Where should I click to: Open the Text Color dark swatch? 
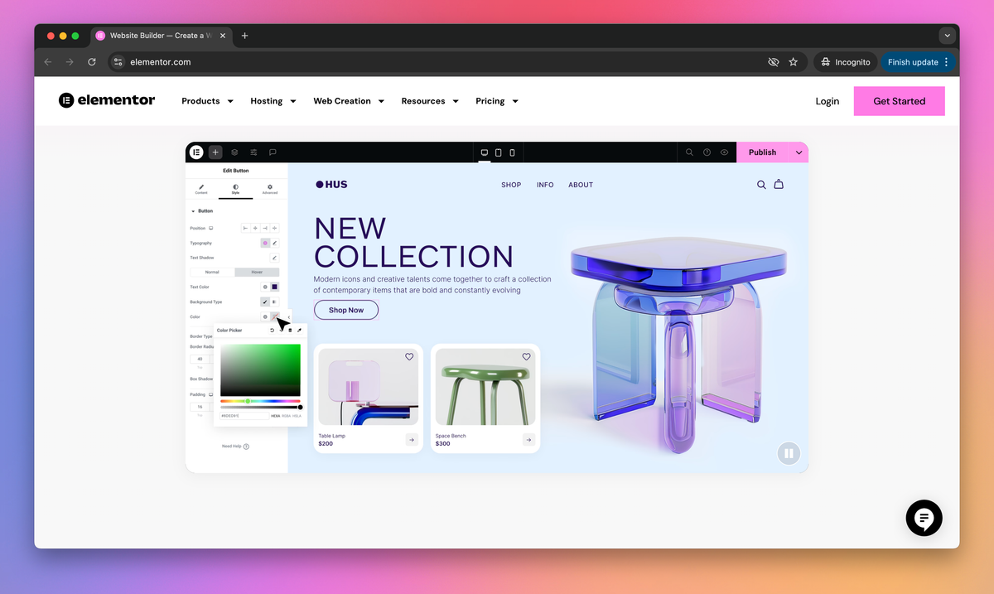tap(275, 287)
